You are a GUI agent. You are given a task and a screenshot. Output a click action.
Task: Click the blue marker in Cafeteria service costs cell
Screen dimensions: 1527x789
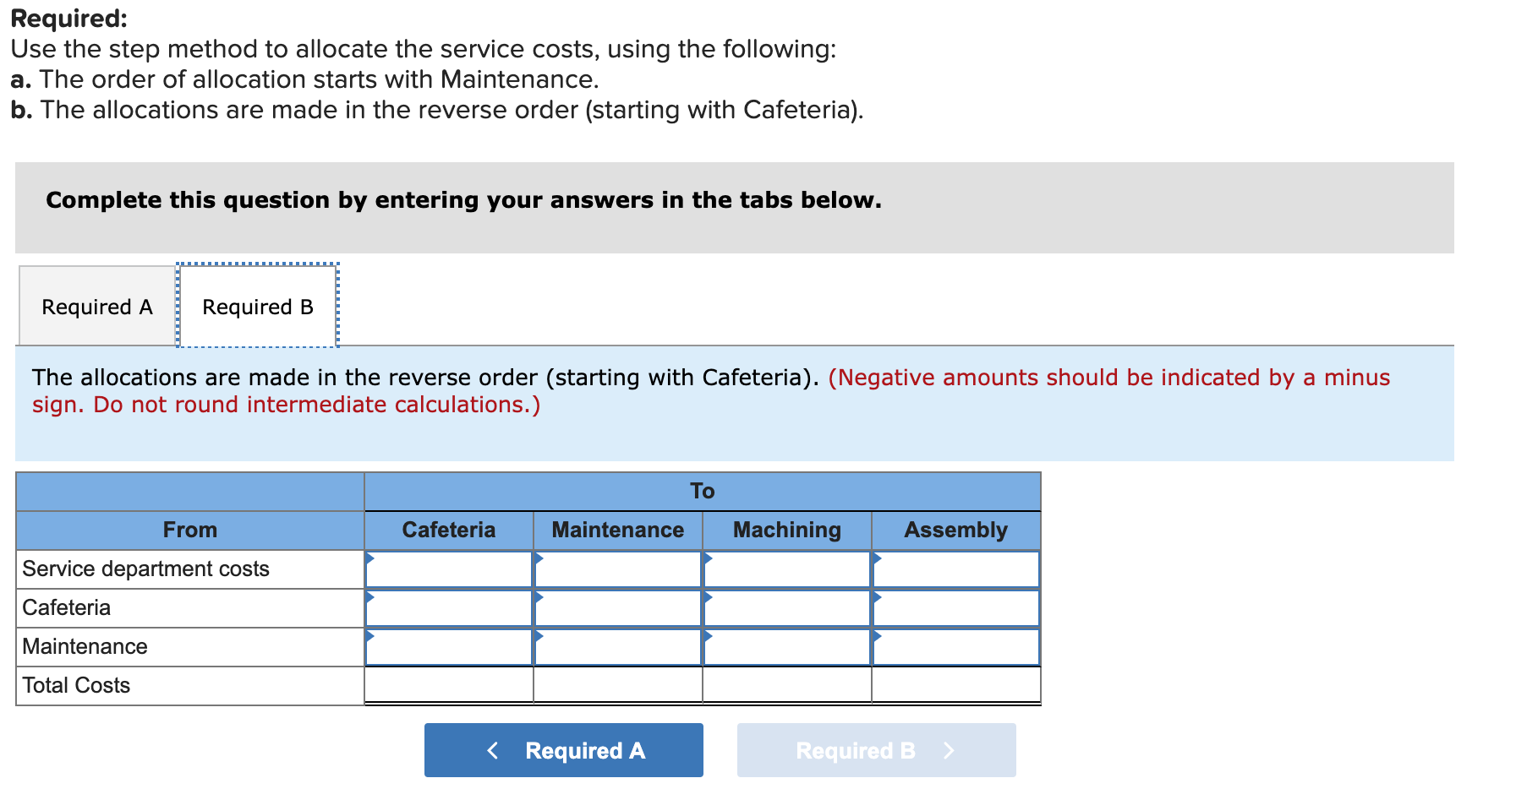coord(370,559)
